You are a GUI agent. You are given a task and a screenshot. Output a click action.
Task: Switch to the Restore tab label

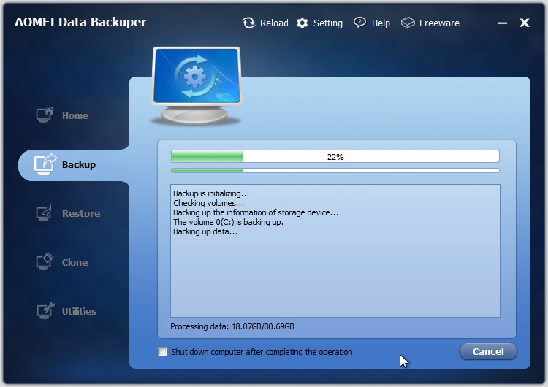[81, 213]
